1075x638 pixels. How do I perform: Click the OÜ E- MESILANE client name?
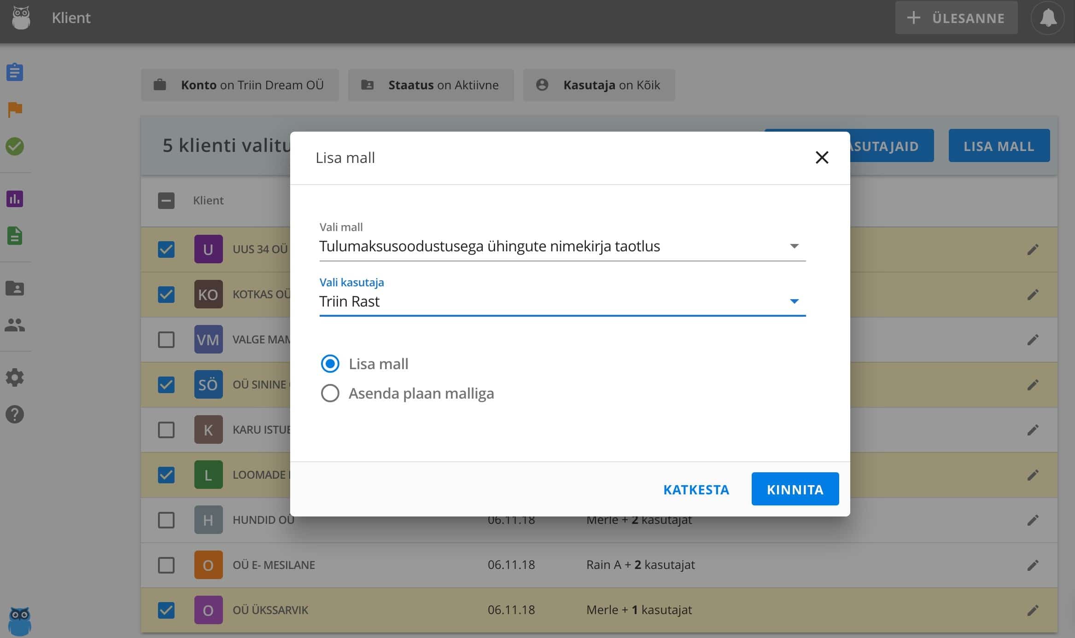274,565
